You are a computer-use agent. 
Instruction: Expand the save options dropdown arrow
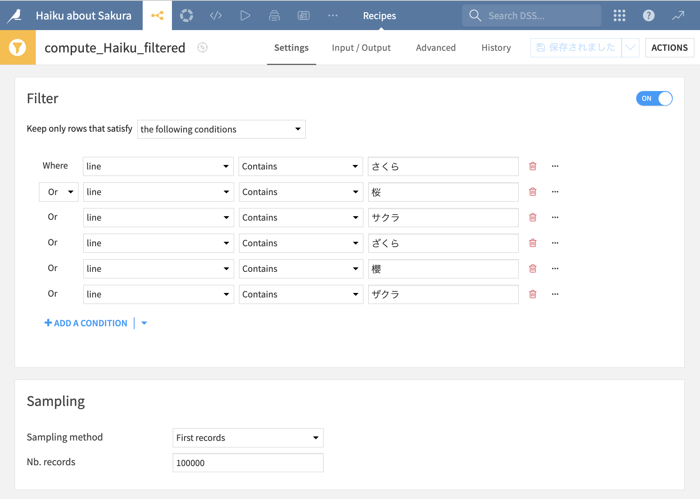click(630, 48)
